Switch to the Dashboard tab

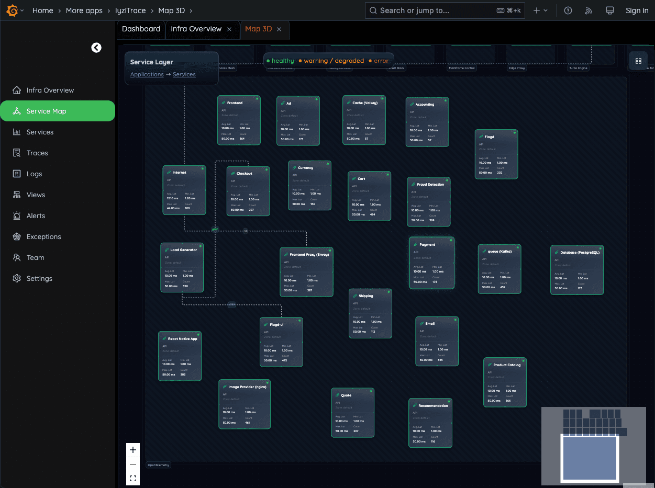pyautogui.click(x=140, y=30)
